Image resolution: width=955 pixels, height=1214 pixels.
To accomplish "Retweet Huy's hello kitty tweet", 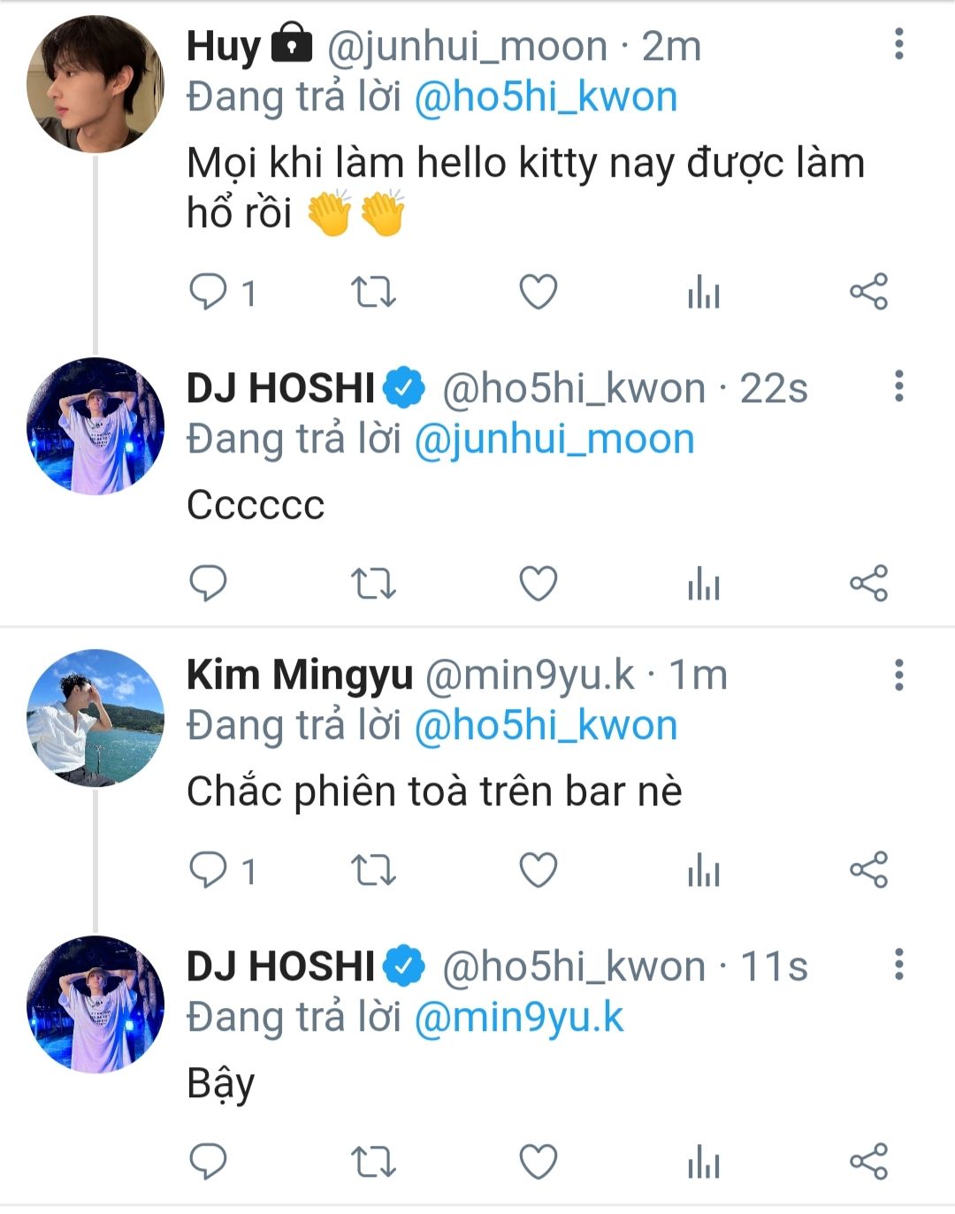I will (x=373, y=292).
